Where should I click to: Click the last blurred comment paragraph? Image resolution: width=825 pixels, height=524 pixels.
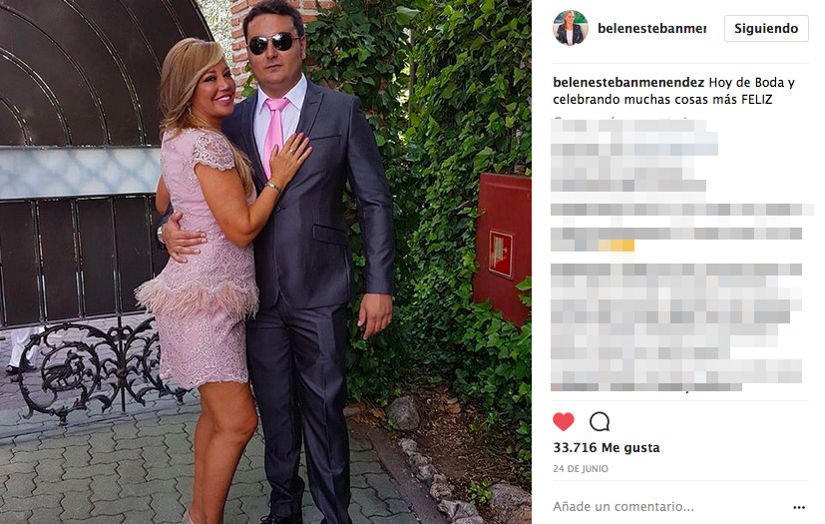(x=676, y=326)
